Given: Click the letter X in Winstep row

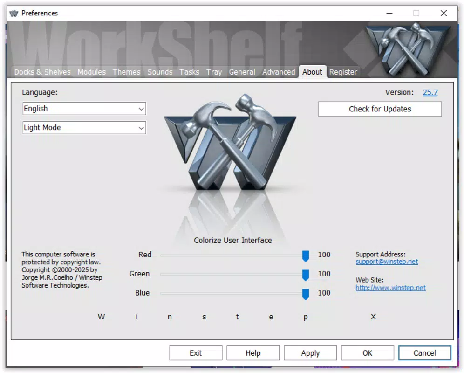Looking at the screenshot, I should coord(373,317).
